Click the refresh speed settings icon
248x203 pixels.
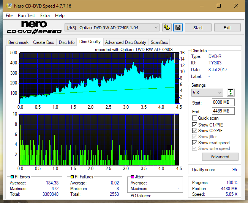tap(231, 92)
